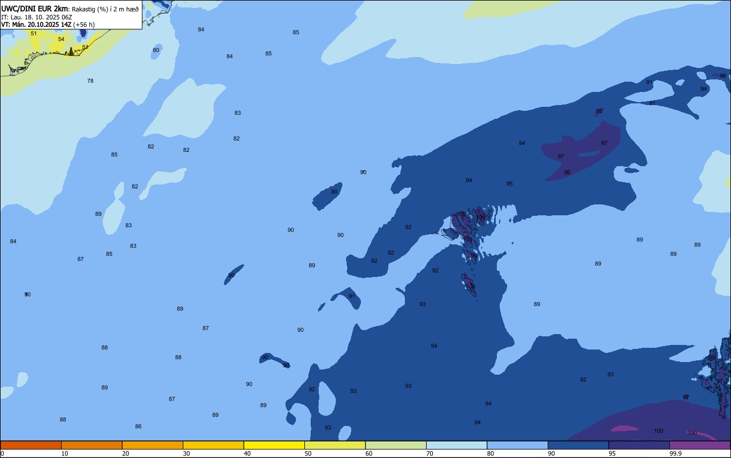Click the '50' legend scale label
The height and width of the screenshot is (458, 731).
[x=308, y=453]
